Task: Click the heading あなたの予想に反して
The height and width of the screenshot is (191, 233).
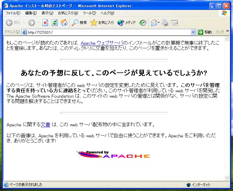Action: (114, 73)
